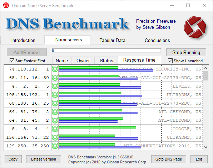Click the Add/Remove button
Image resolution: width=213 pixels, height=168 pixels.
27,52
